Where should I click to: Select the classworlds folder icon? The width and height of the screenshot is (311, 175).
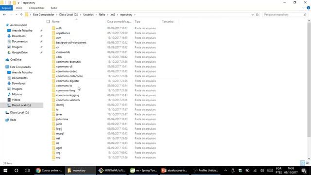[53, 52]
